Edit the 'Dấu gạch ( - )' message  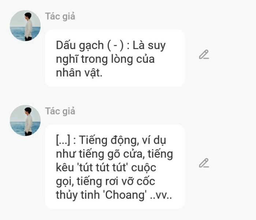pos(204,54)
